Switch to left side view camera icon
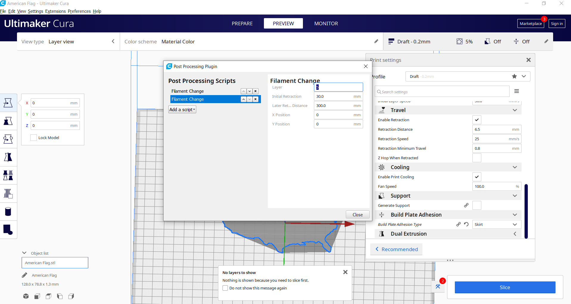The image size is (571, 304). [x=60, y=296]
